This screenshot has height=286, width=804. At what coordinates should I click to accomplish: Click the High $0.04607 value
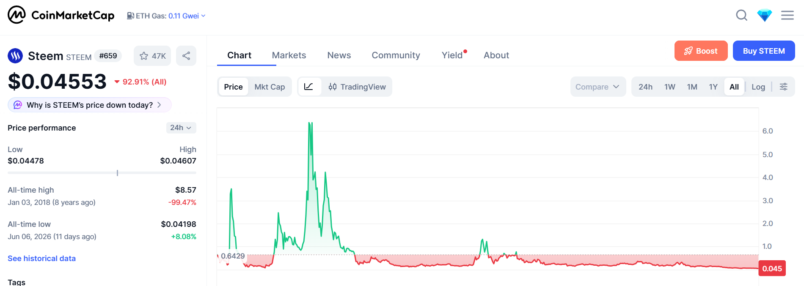point(178,161)
